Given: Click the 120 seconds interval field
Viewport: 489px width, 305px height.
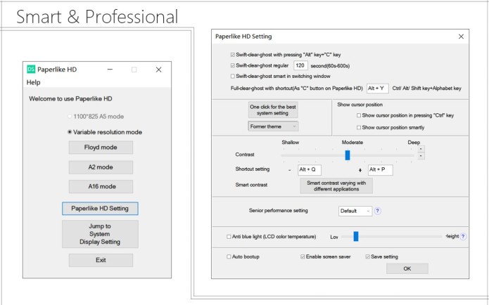Looking at the screenshot, I should [300, 65].
